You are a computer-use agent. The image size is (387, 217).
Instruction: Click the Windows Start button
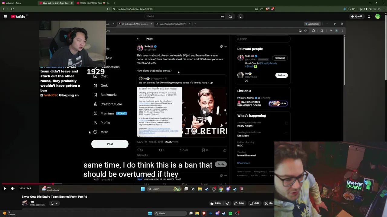coord(150,213)
